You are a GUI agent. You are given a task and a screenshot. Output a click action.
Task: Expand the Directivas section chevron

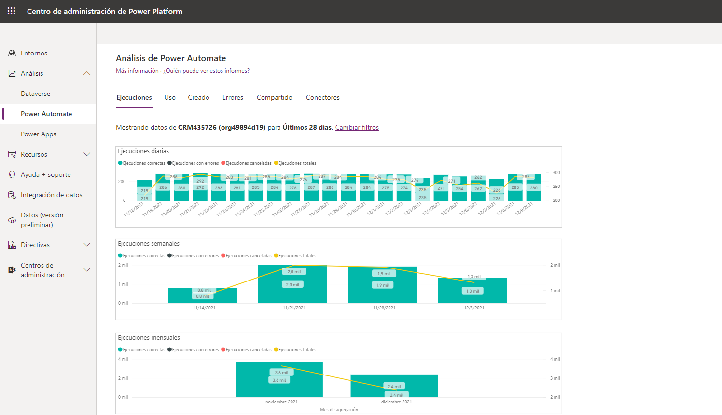(x=87, y=245)
